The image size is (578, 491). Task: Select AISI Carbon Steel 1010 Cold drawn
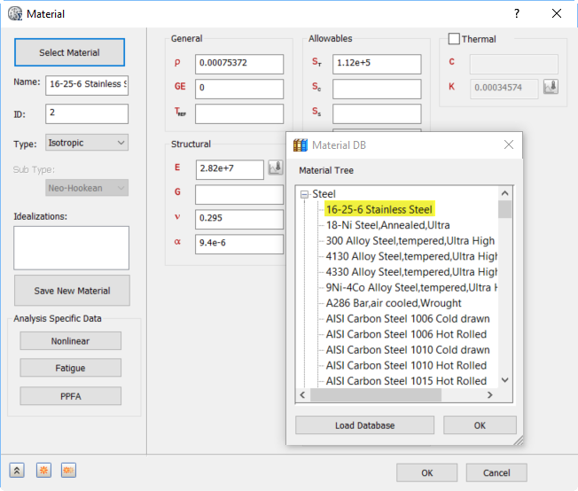click(x=408, y=349)
